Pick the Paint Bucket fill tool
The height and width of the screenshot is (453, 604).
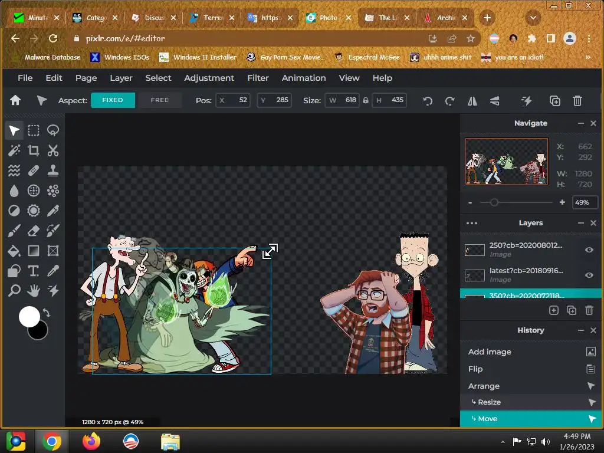pyautogui.click(x=14, y=251)
